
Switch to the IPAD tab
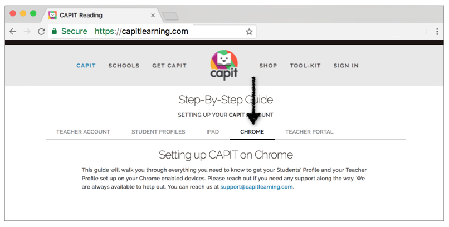point(212,132)
